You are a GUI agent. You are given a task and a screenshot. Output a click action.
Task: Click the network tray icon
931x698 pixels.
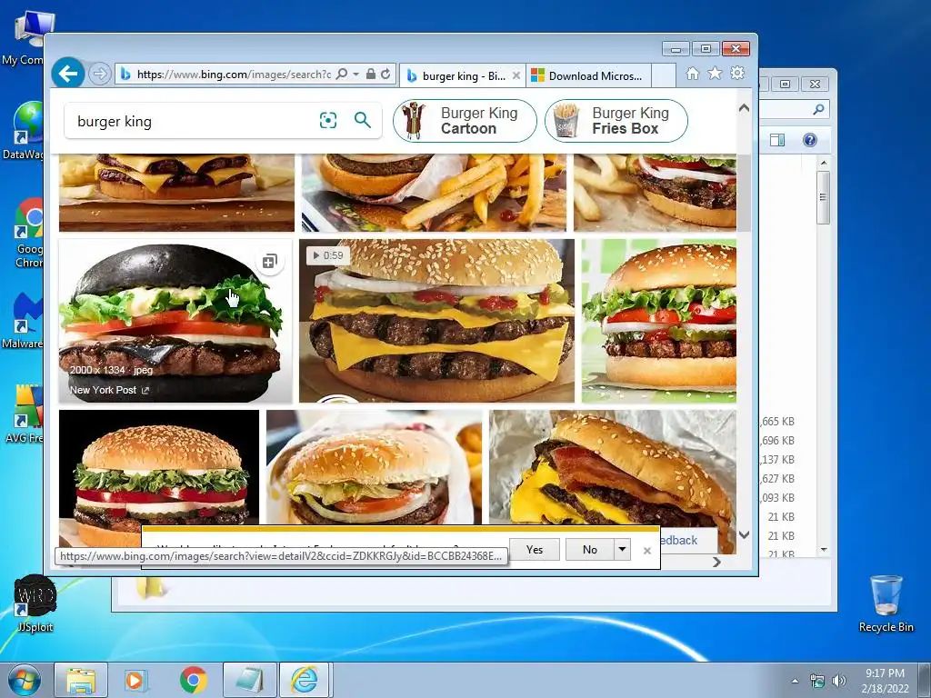(817, 681)
